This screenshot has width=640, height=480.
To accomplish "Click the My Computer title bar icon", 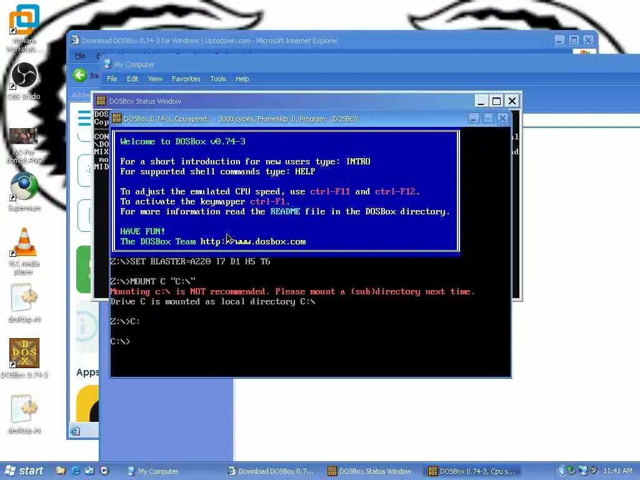I will [x=107, y=64].
